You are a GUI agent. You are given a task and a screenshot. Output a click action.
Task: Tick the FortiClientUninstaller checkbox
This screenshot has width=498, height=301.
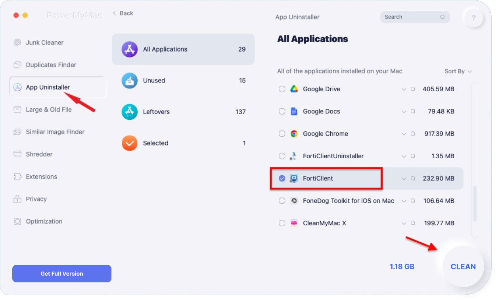[x=282, y=156]
